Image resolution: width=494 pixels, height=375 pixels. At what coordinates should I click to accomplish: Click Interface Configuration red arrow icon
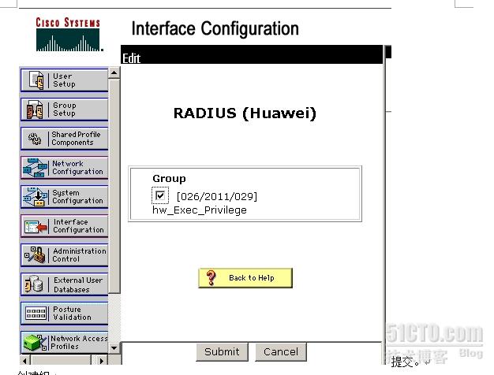click(36, 226)
